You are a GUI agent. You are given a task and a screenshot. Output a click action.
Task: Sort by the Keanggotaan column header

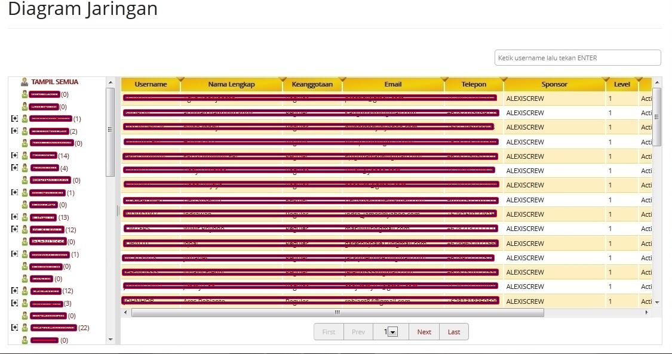312,84
